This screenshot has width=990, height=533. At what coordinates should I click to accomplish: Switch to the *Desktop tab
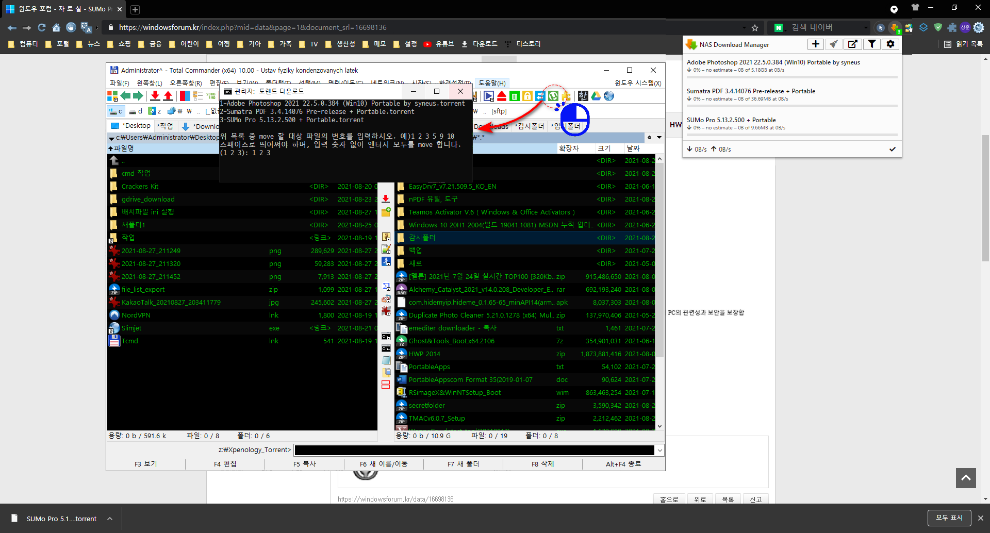point(131,126)
